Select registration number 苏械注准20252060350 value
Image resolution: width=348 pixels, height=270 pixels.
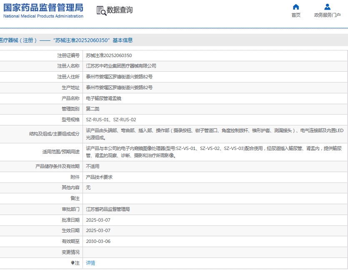(x=109, y=55)
